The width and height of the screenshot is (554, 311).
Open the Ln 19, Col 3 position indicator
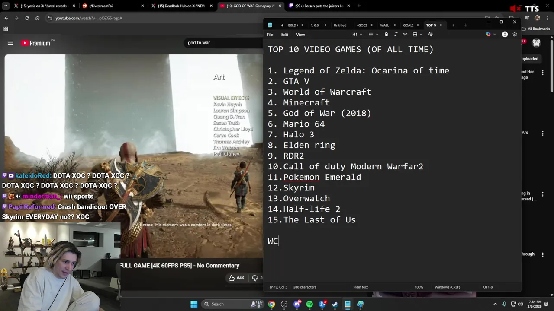coord(278,287)
